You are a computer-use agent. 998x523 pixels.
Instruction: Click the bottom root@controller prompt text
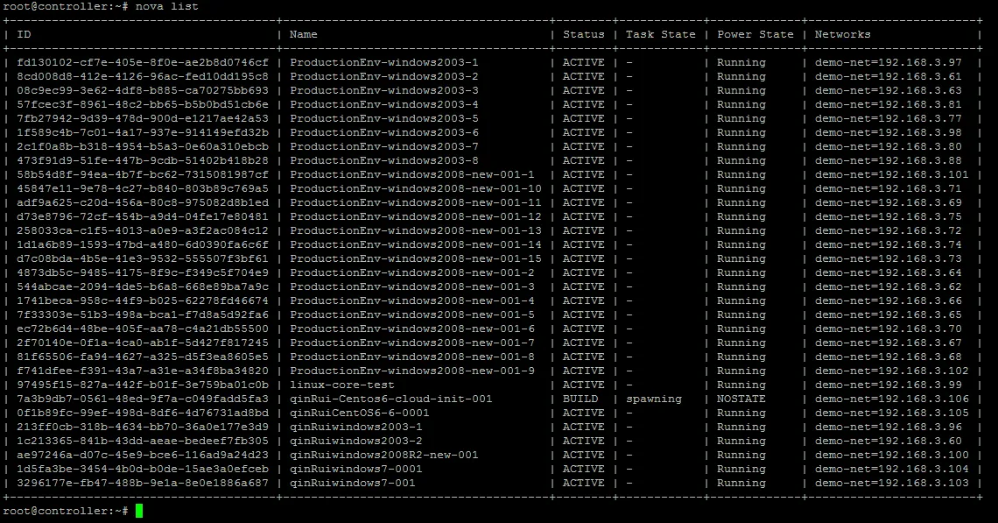[x=65, y=511]
